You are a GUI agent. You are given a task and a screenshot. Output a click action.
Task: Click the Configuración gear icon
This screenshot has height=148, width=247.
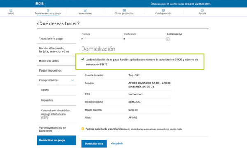(163, 10)
